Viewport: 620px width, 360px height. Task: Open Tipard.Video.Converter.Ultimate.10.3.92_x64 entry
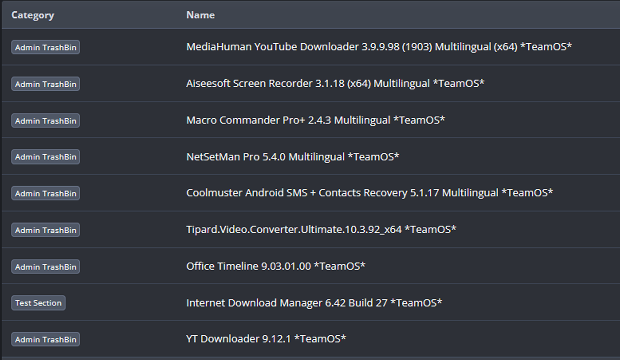point(321,230)
